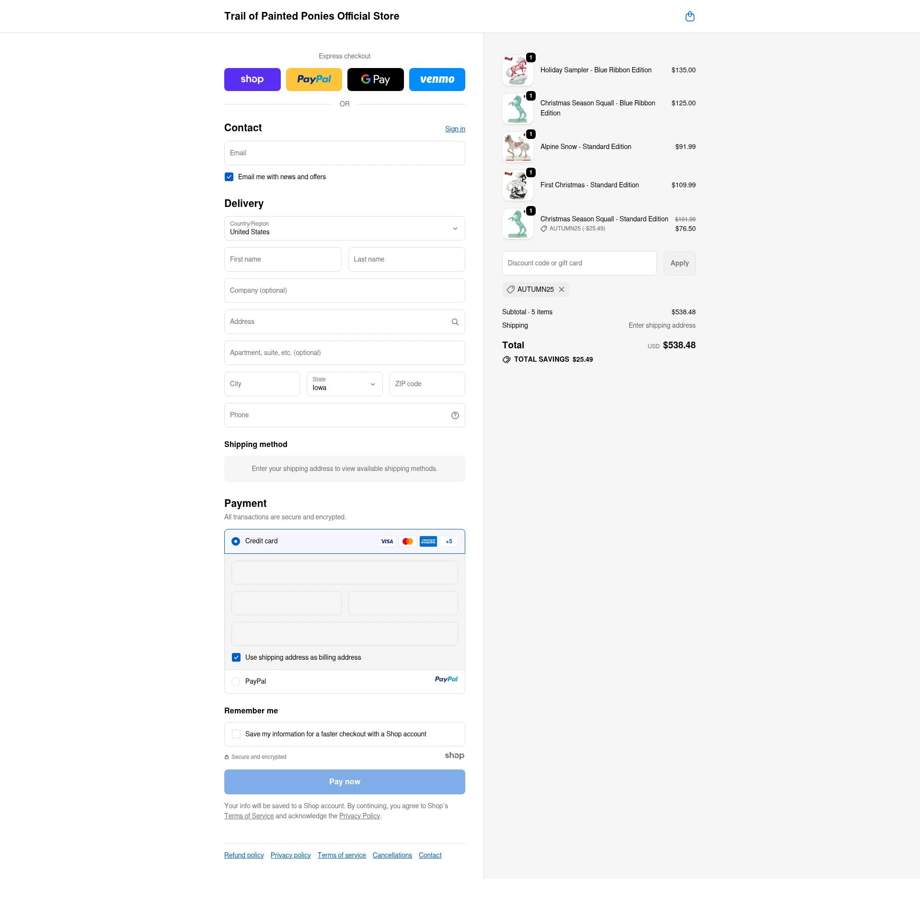Toggle Use shipping address as billing address
This screenshot has width=920, height=917.
[236, 657]
